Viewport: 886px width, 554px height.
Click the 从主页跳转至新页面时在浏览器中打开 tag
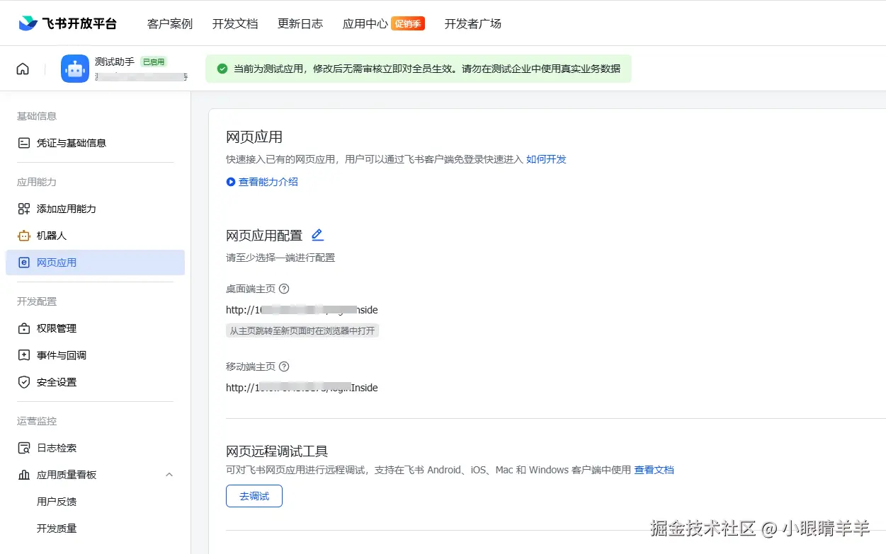coord(302,330)
